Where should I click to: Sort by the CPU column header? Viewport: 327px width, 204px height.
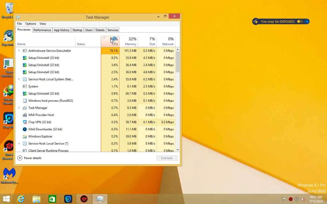click(110, 42)
